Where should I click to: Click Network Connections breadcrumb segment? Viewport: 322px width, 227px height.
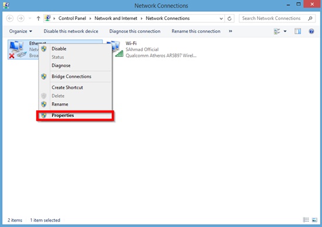pyautogui.click(x=167, y=18)
